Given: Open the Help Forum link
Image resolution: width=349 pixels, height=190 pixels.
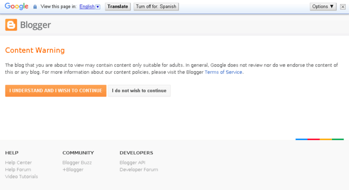Looking at the screenshot, I should pos(18,169).
